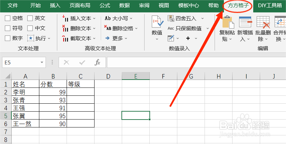Switch to the 开始 tab

tap(36, 6)
